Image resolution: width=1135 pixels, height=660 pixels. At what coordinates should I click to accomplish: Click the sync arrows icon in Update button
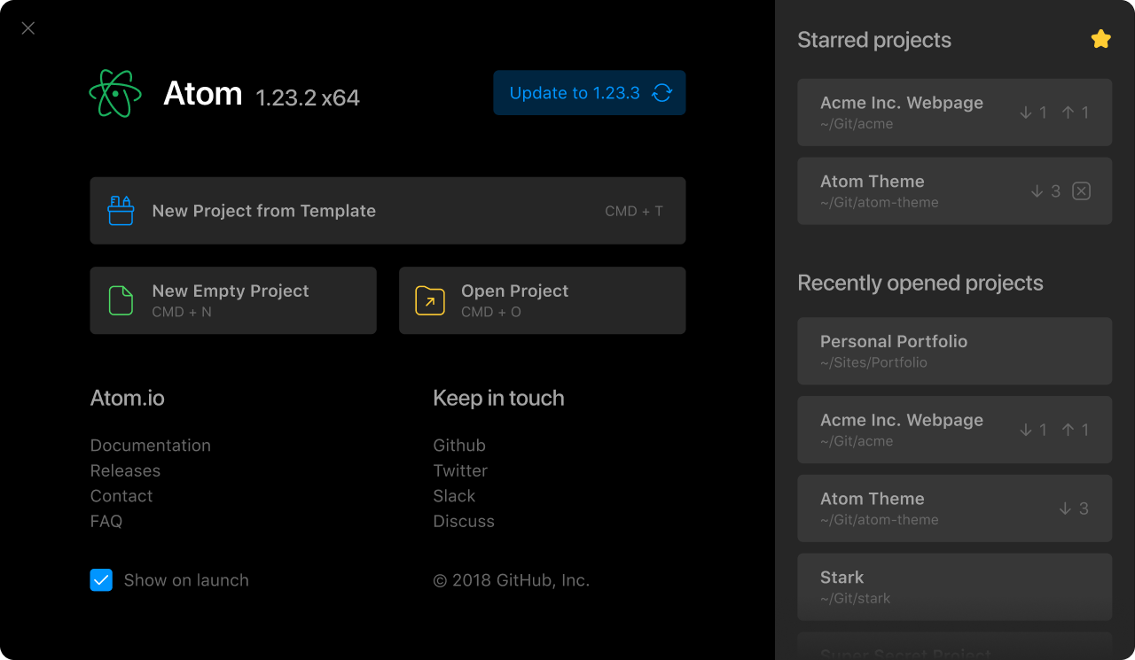[x=661, y=93]
